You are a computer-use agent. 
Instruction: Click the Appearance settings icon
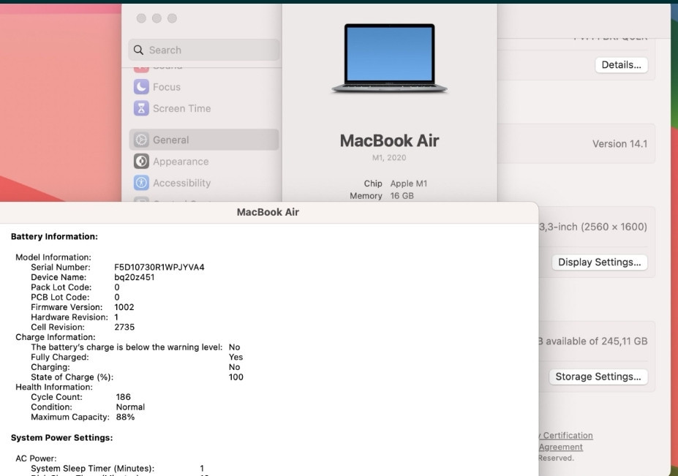point(142,161)
